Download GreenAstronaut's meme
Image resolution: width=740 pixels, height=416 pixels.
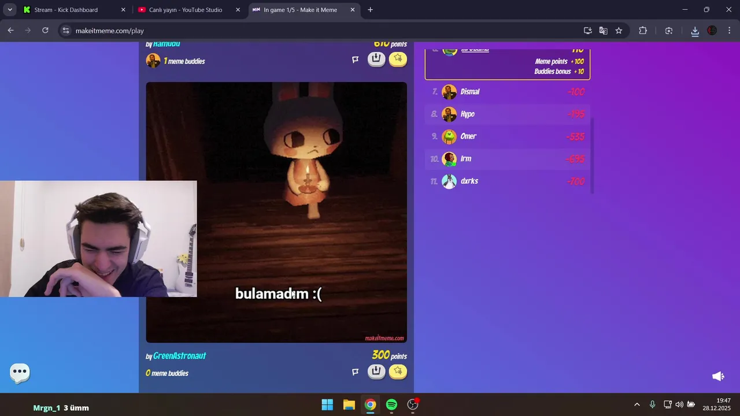(376, 371)
